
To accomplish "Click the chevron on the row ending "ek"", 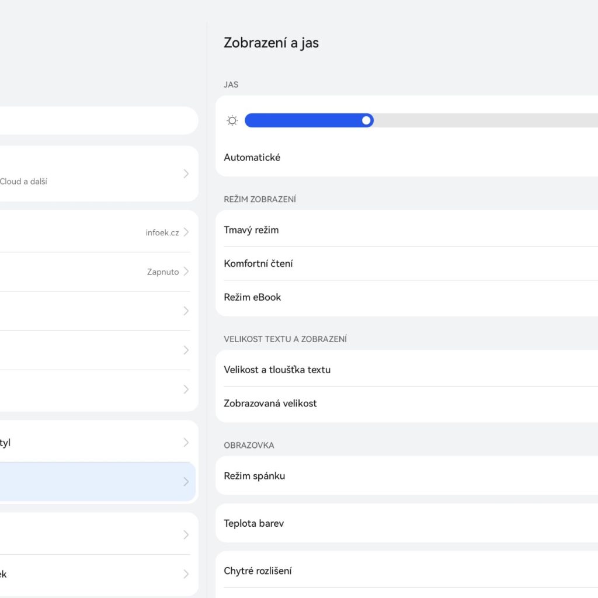I will [186, 574].
